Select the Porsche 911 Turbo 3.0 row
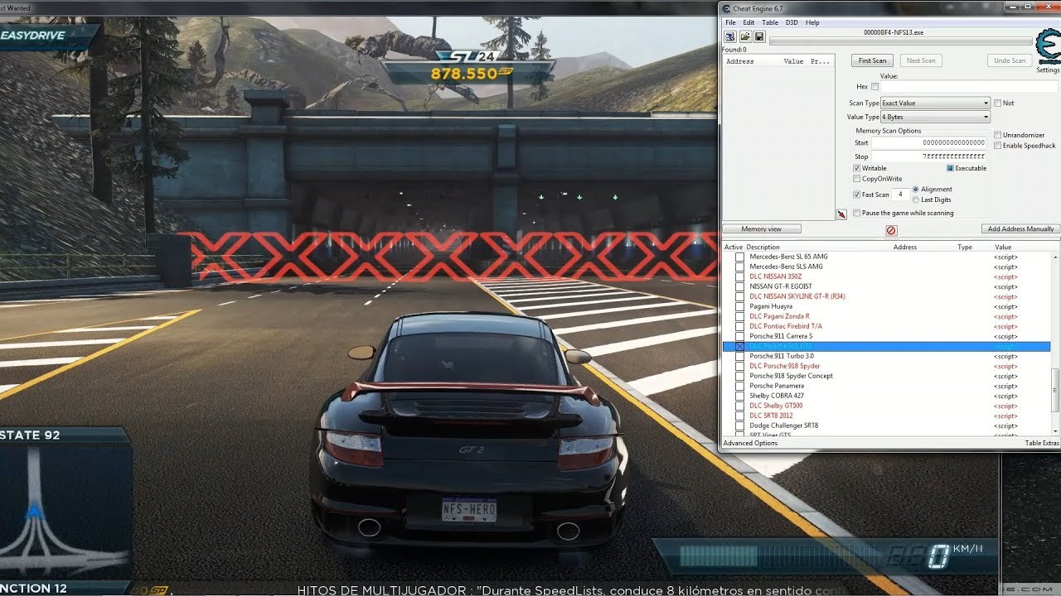The width and height of the screenshot is (1061, 596). pos(886,356)
